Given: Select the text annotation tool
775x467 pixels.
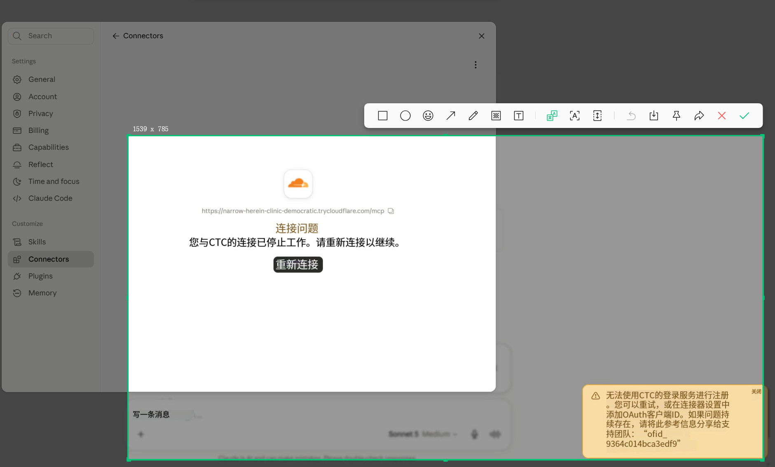Looking at the screenshot, I should [x=519, y=116].
